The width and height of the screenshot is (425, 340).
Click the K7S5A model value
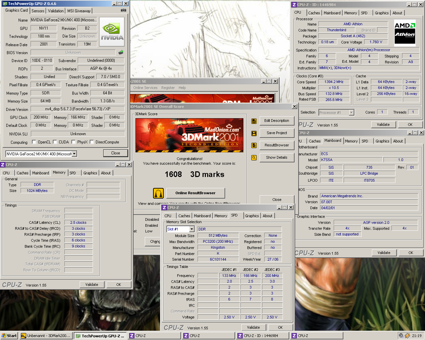tap(351, 160)
